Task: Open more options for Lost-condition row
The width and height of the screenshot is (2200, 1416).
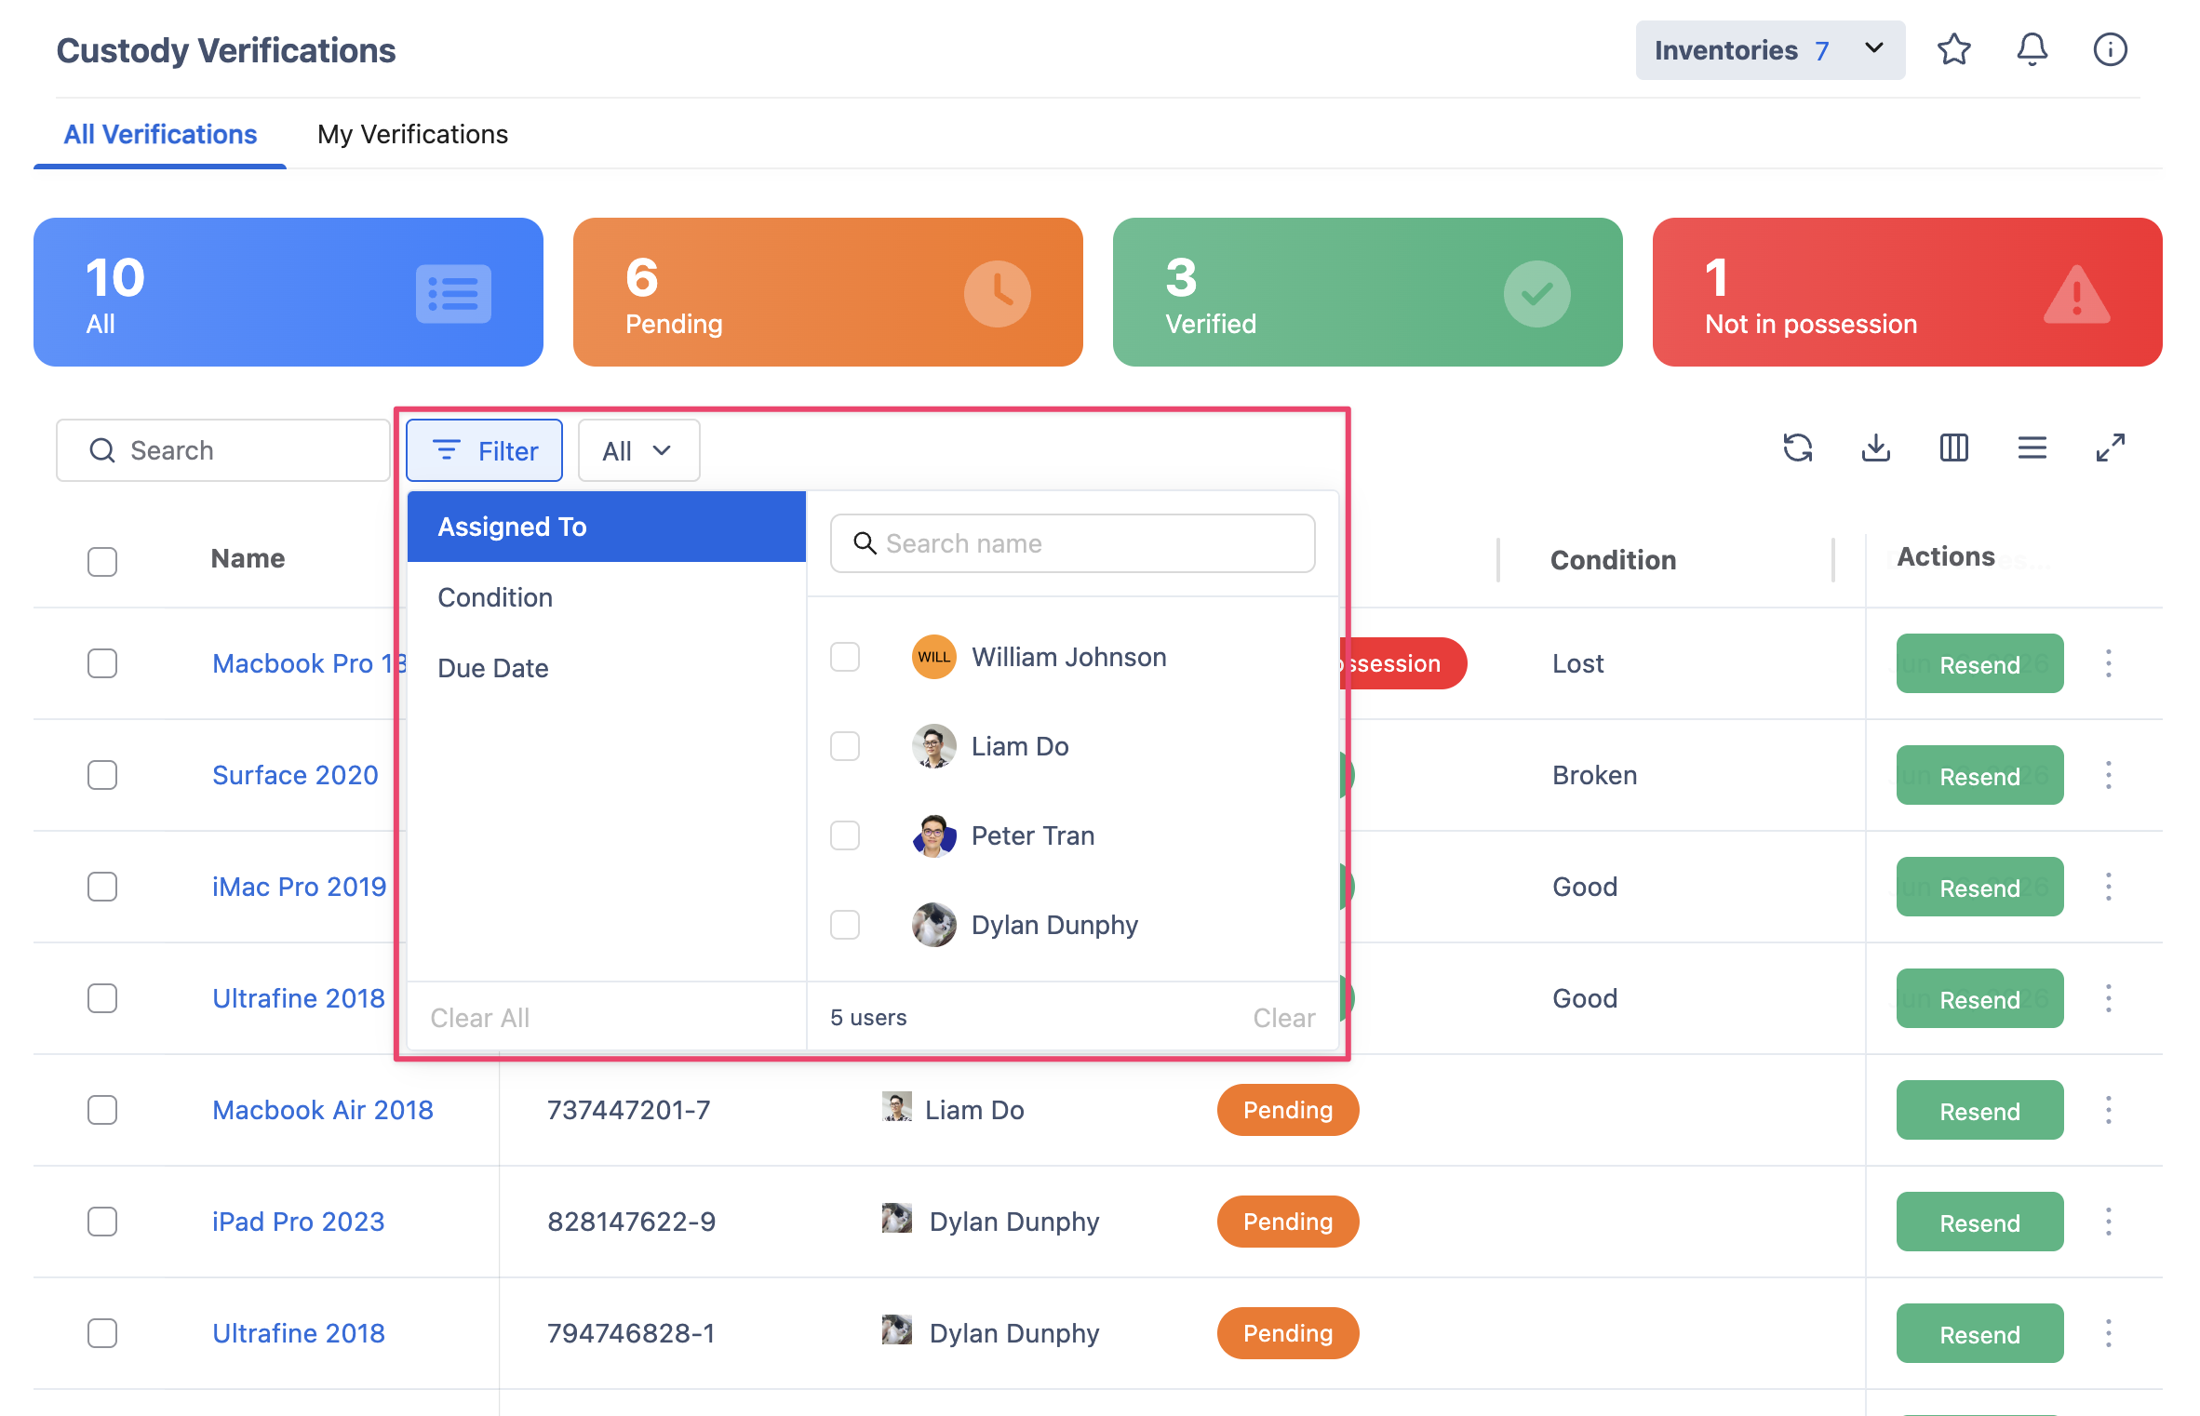Action: pos(2109,663)
